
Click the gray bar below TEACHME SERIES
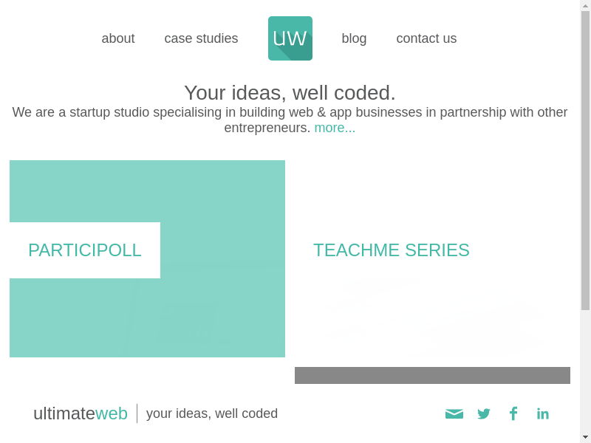coord(432,375)
